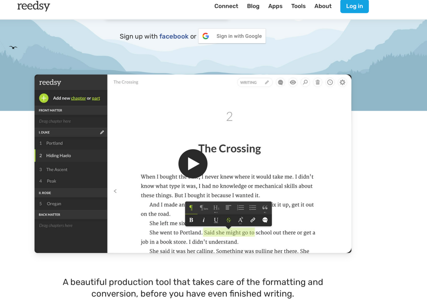The image size is (427, 300).
Task: Play the demo video
Action: 193,163
